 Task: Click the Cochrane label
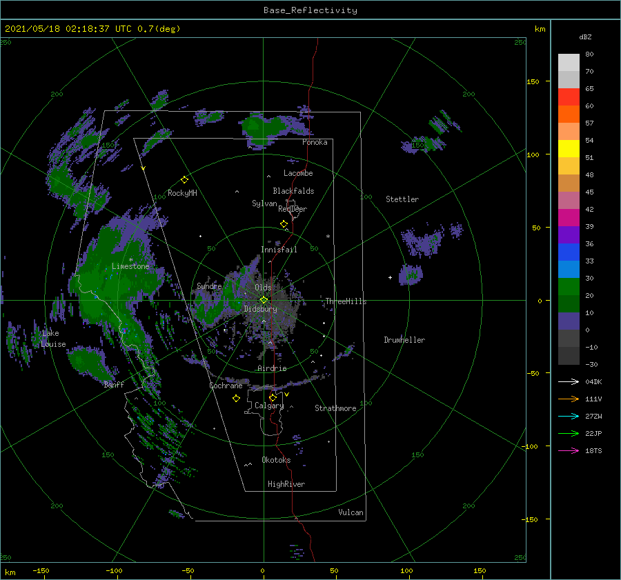point(226,386)
